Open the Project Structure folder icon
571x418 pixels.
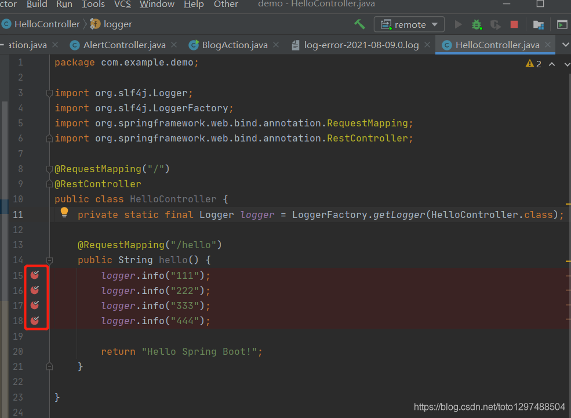(538, 24)
